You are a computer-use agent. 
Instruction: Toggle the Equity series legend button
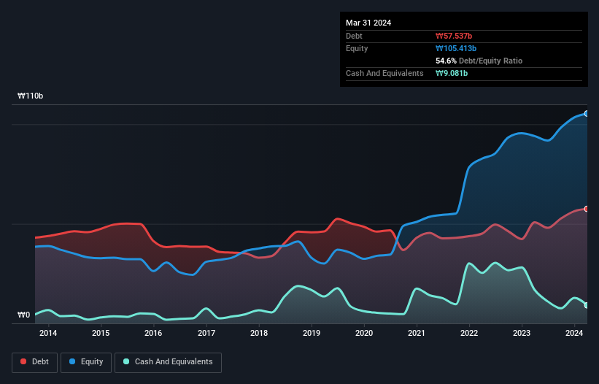tap(86, 362)
